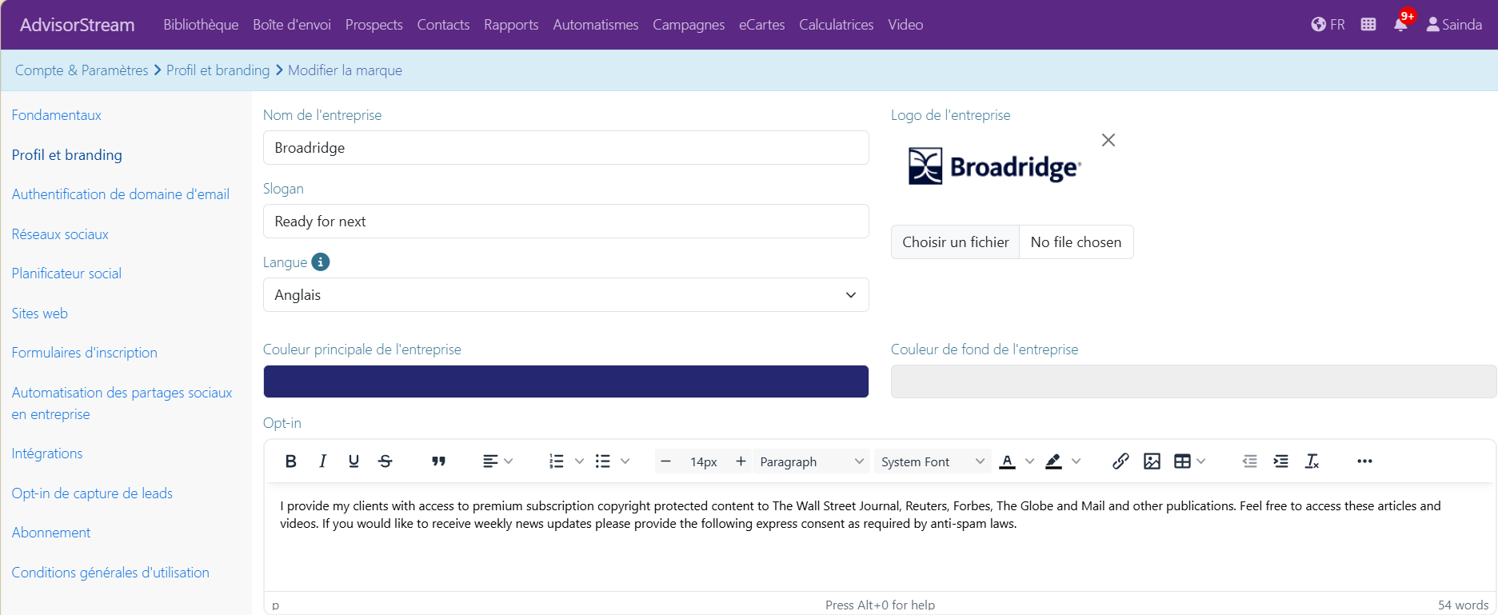
Task: Open the notifications bell
Action: click(x=1400, y=24)
